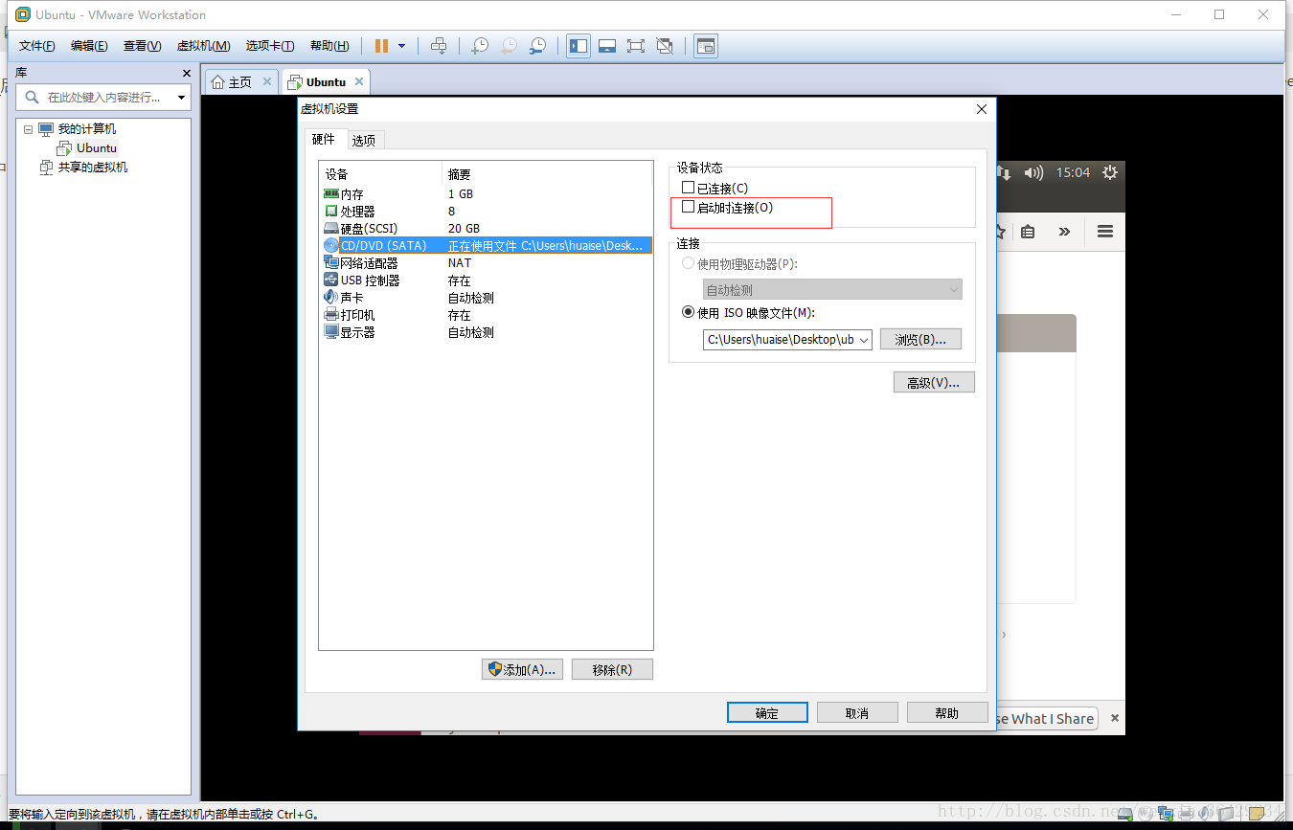
Task: Close the 主页 tab
Action: [x=267, y=82]
